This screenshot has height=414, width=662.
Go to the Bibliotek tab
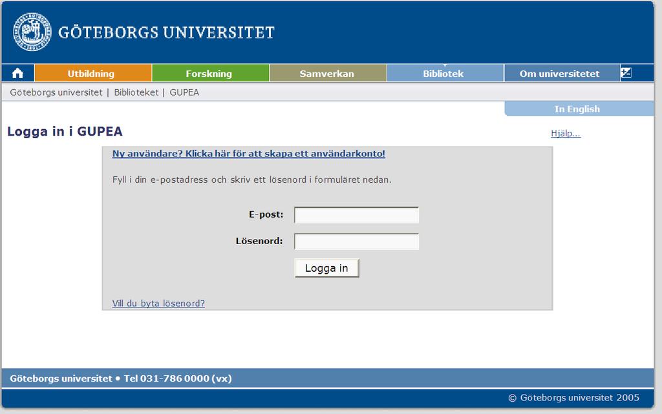point(445,74)
